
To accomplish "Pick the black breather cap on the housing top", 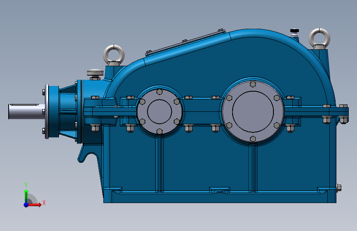I will 294,31.
